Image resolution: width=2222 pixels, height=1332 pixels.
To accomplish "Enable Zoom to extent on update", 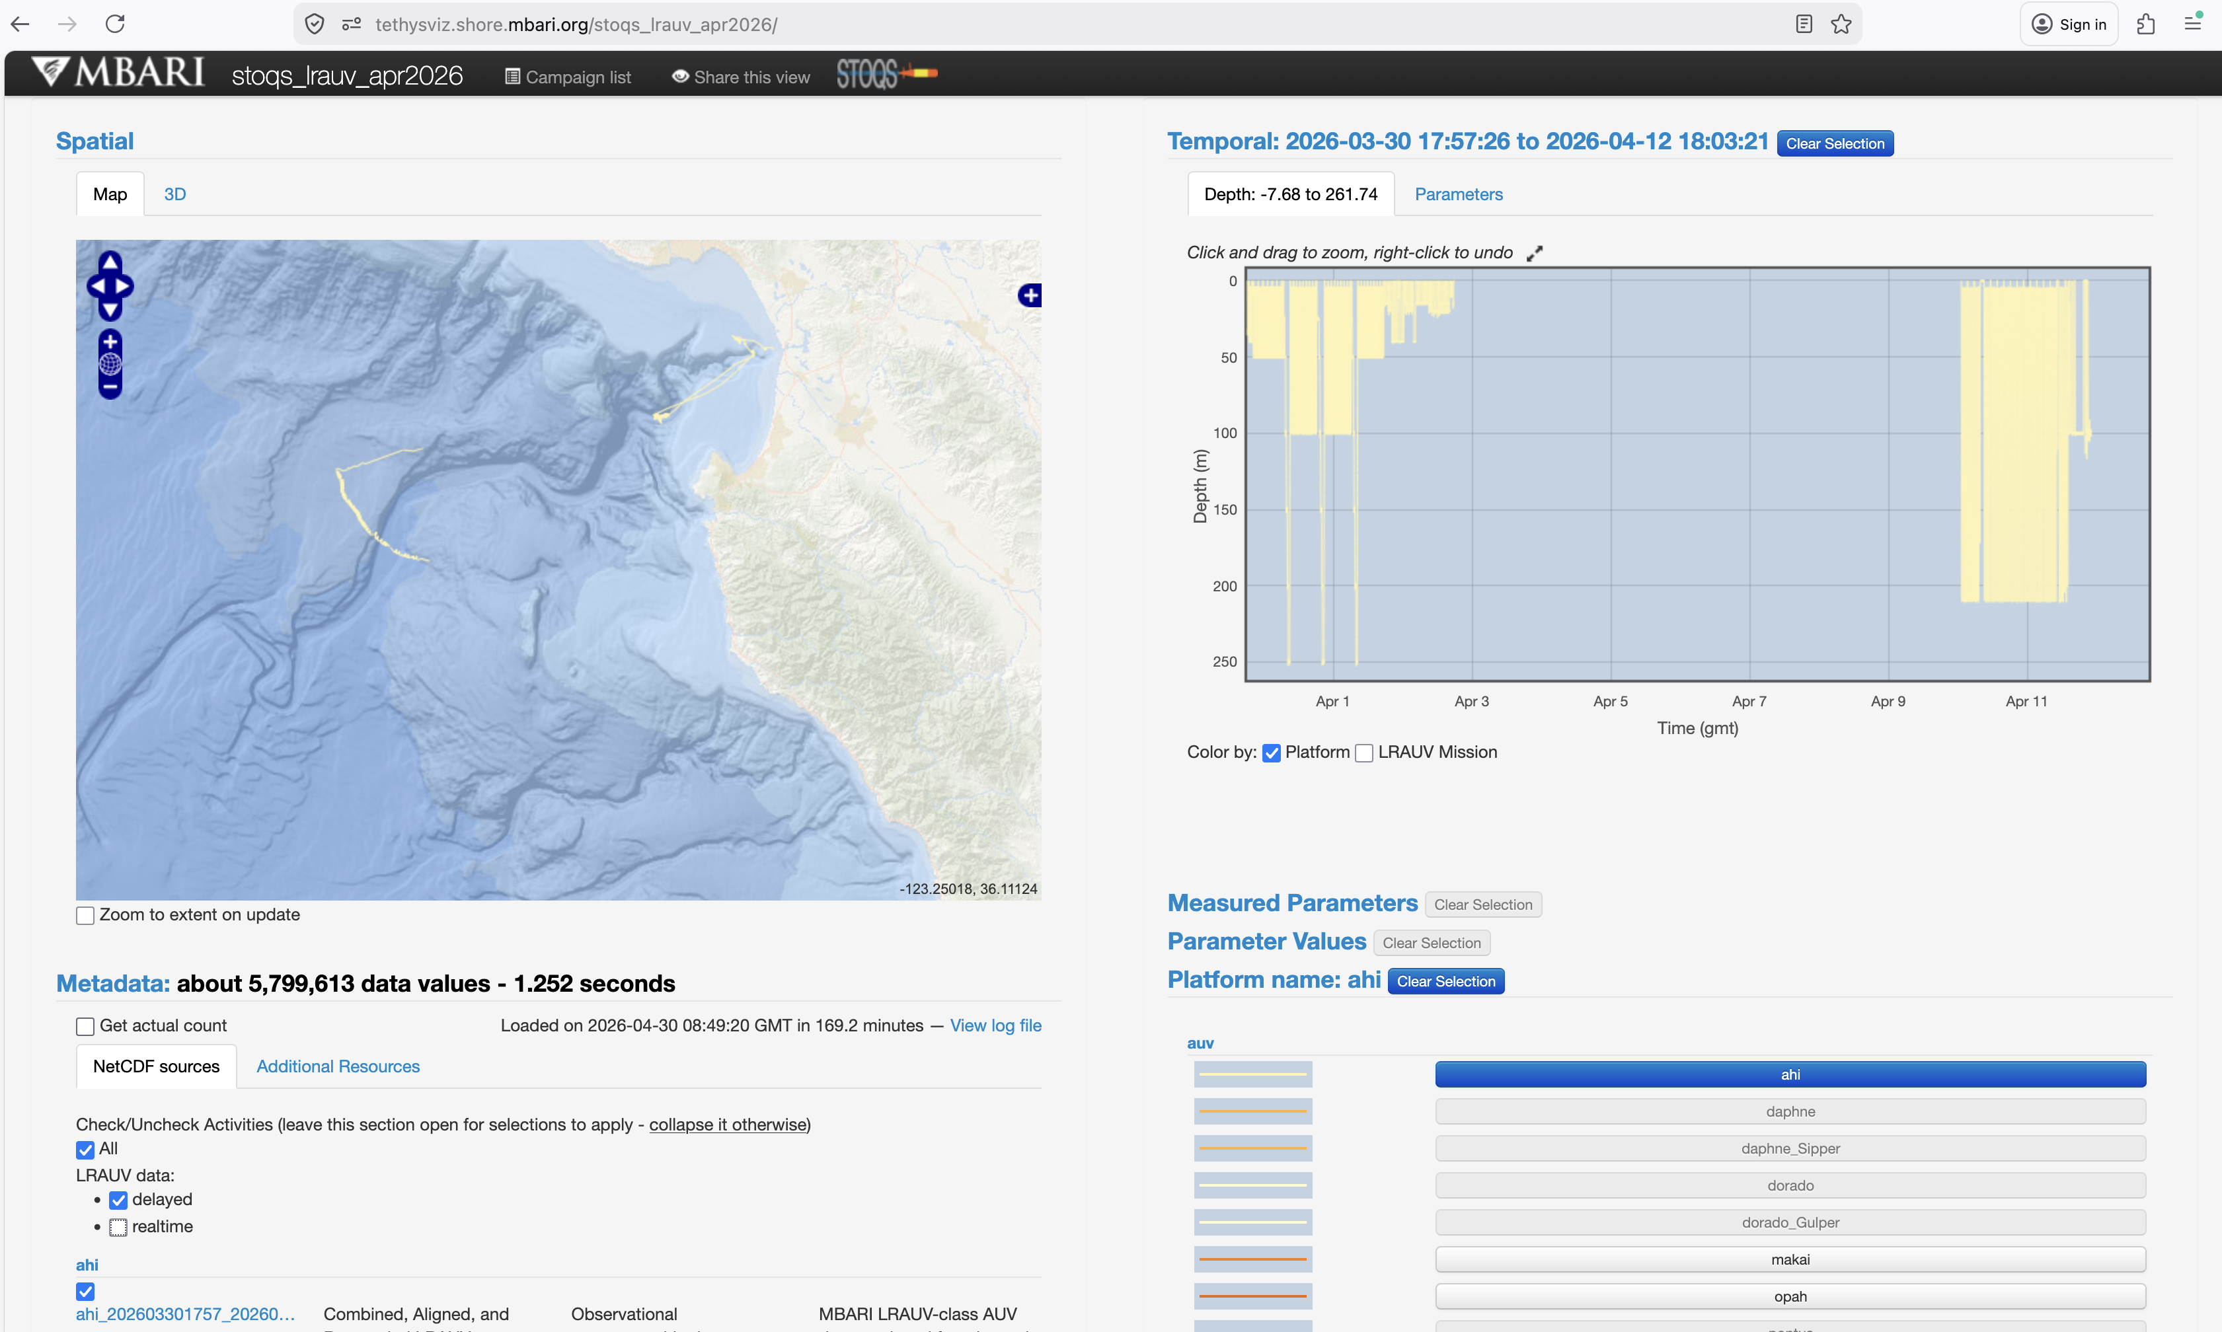I will (x=85, y=916).
